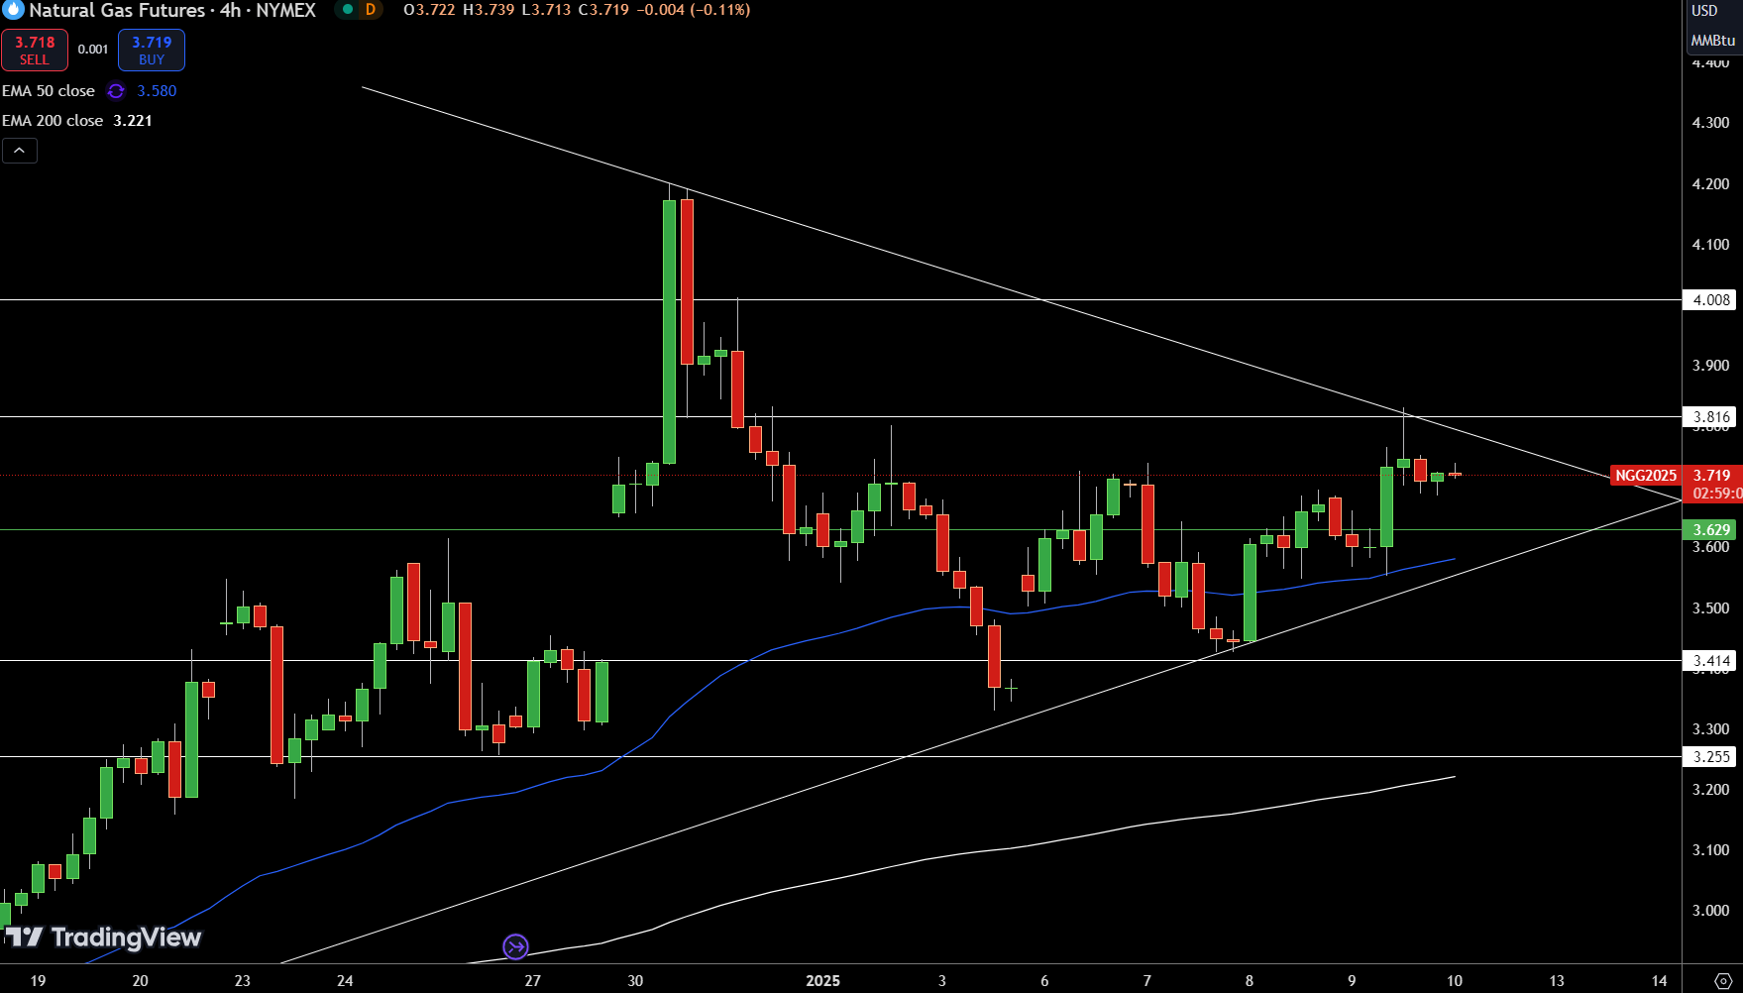Viewport: 1743px width, 993px height.
Task: Click EMA 200 value 3.221
Action: point(133,121)
